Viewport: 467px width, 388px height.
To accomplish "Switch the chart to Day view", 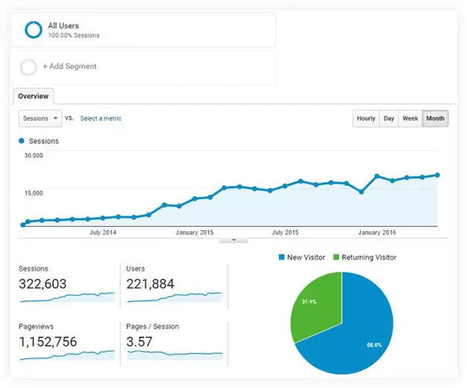I will (389, 119).
